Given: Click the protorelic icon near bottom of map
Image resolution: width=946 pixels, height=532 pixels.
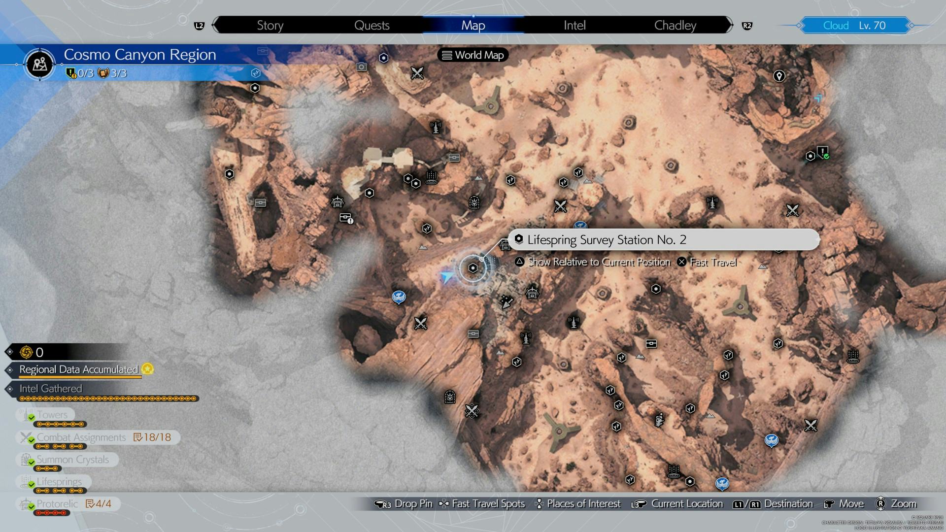Looking at the screenshot, I should coord(674,470).
